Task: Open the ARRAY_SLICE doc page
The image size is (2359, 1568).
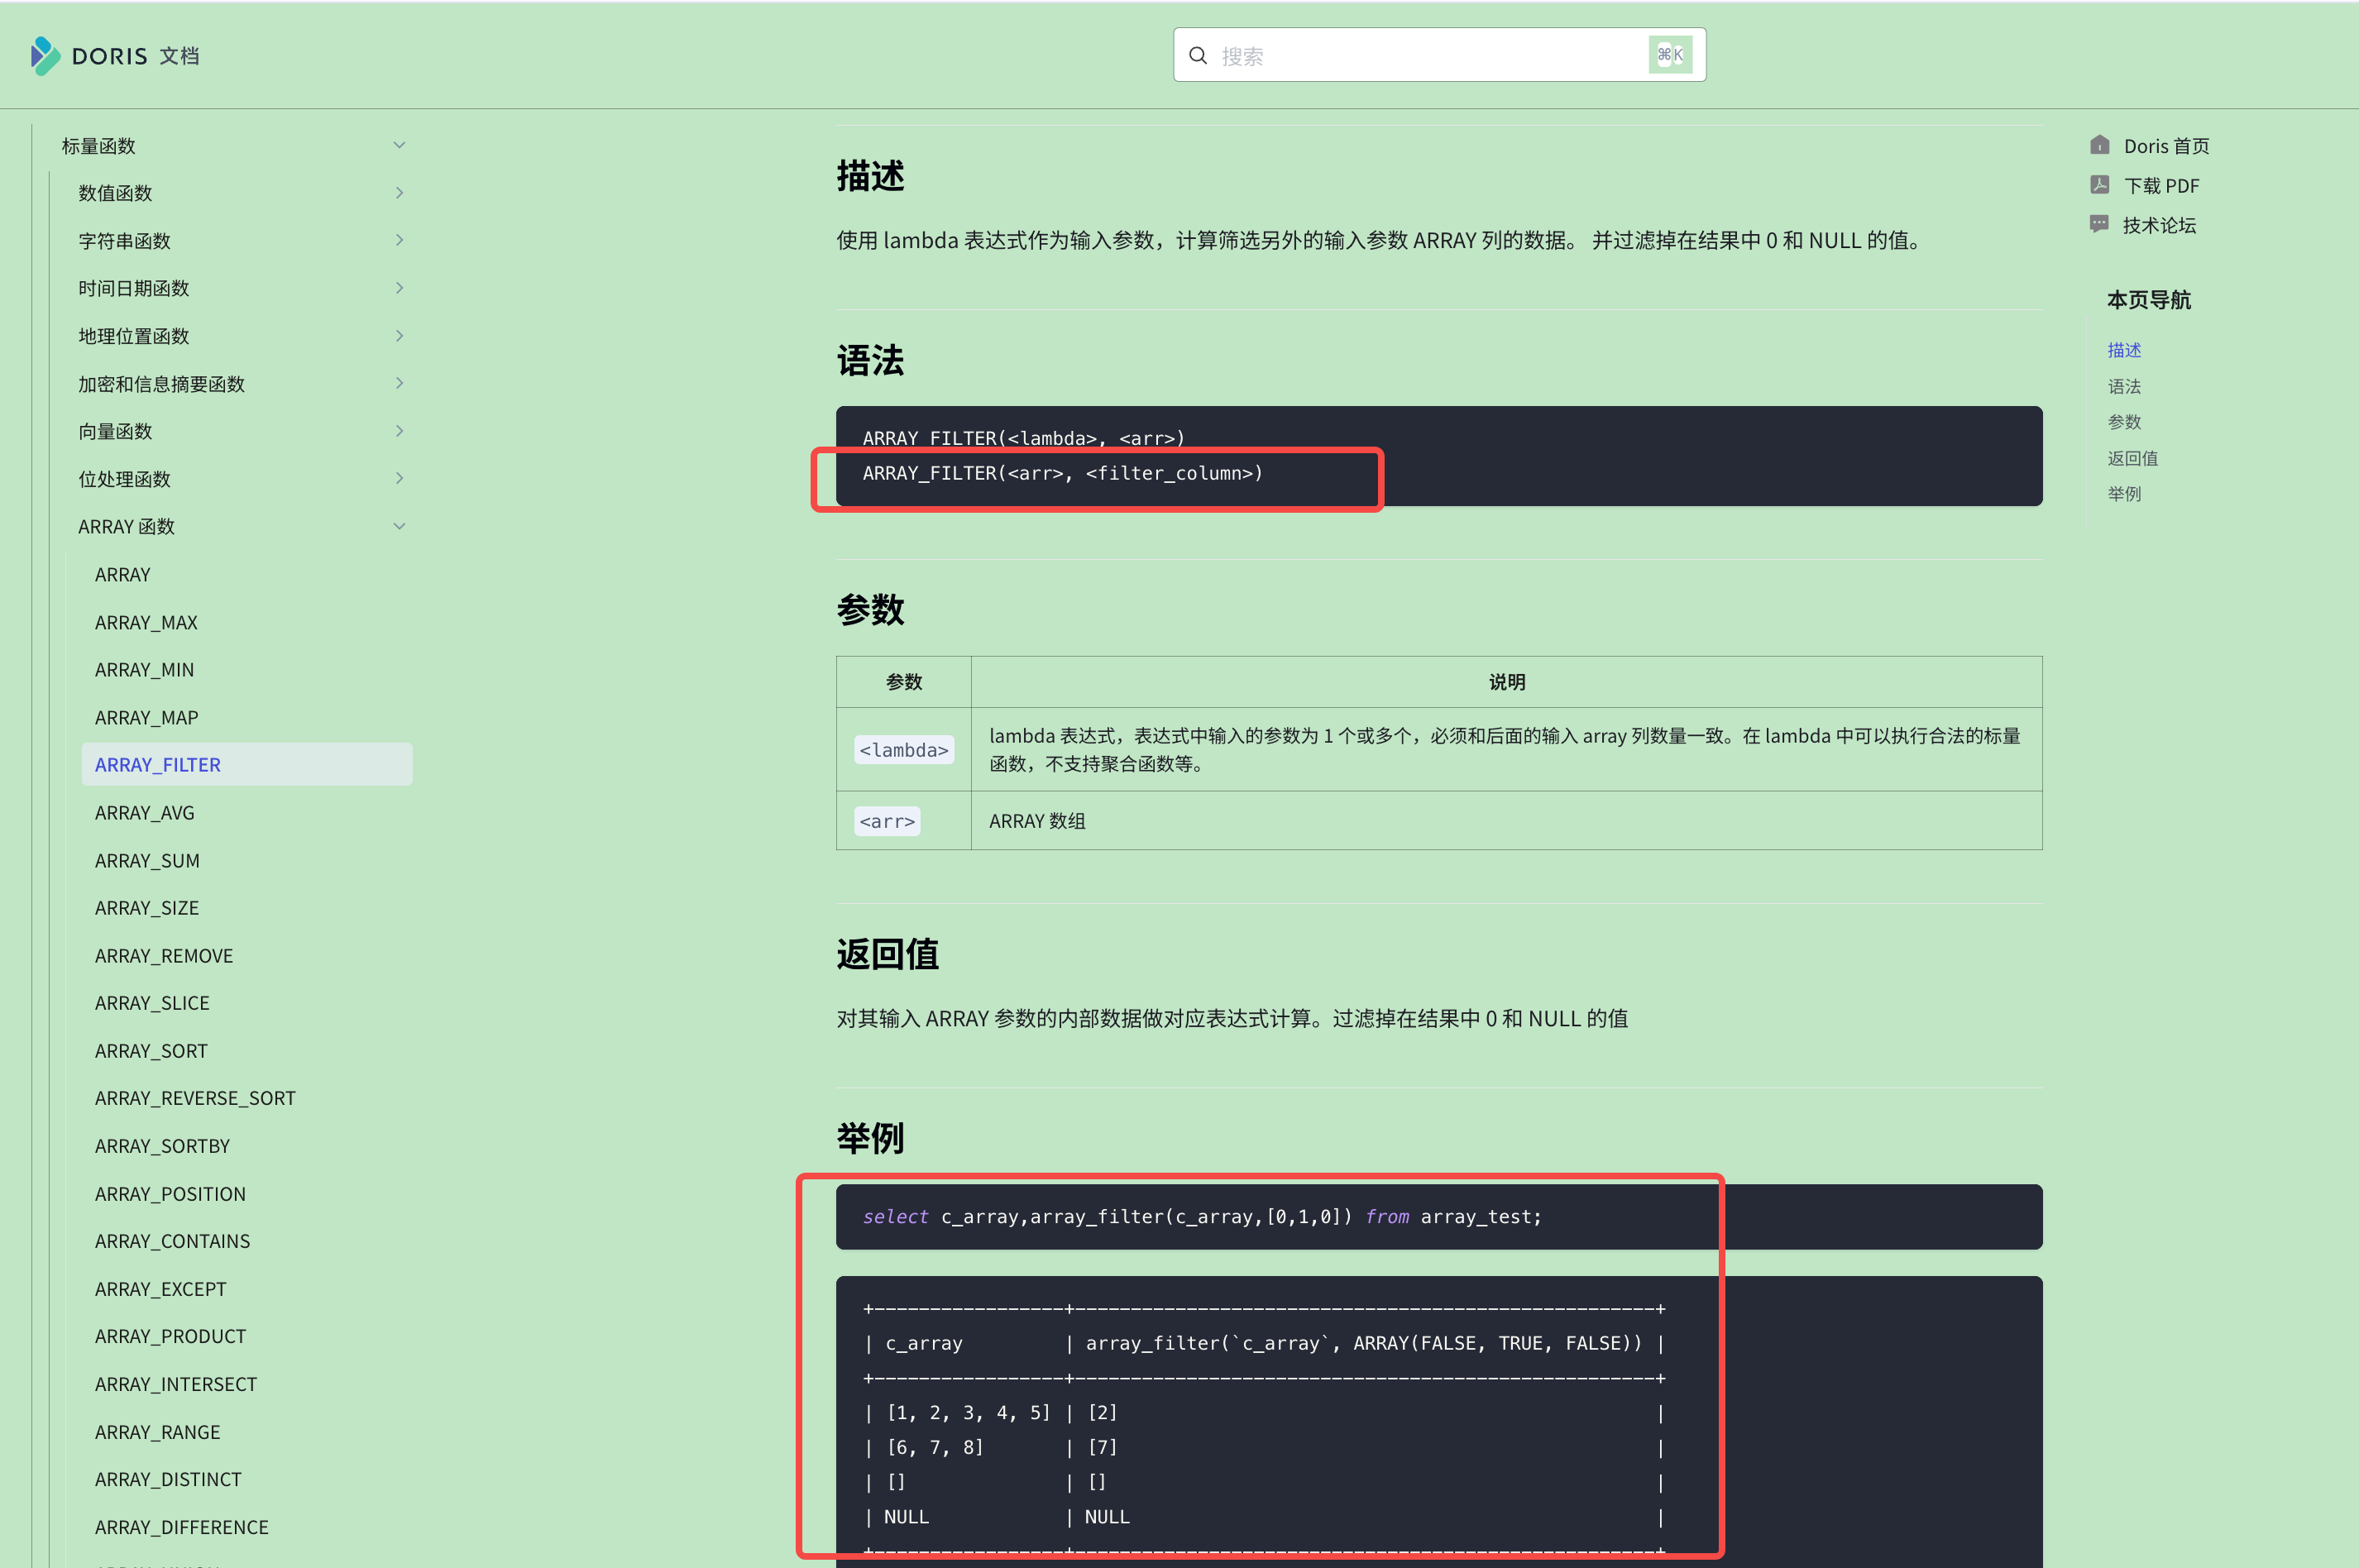Action: click(152, 1002)
